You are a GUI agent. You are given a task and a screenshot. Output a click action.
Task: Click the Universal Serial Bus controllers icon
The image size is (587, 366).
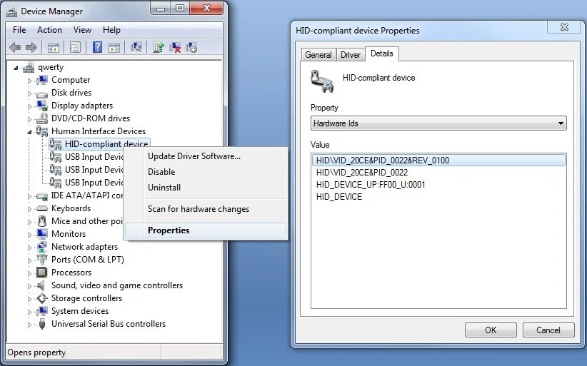click(42, 324)
